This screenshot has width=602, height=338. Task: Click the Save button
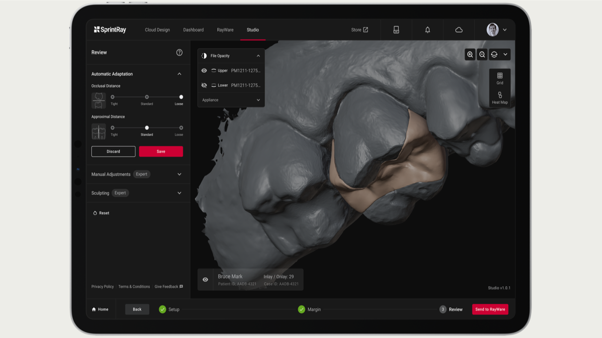pos(161,151)
